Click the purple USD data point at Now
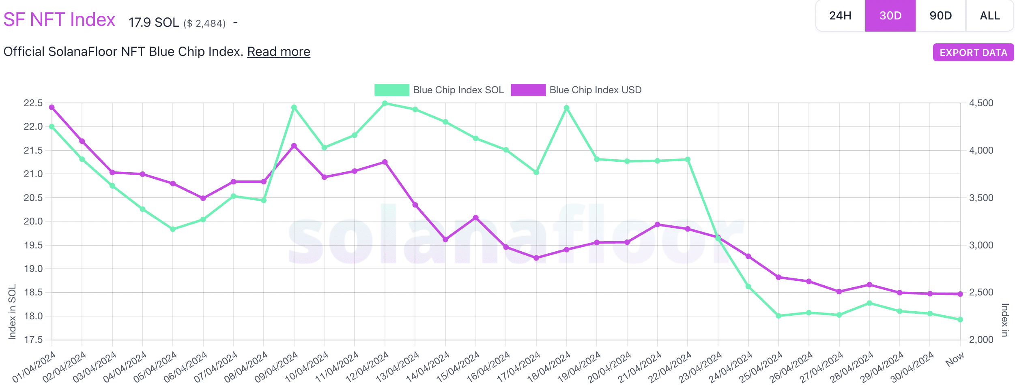 click(x=960, y=294)
